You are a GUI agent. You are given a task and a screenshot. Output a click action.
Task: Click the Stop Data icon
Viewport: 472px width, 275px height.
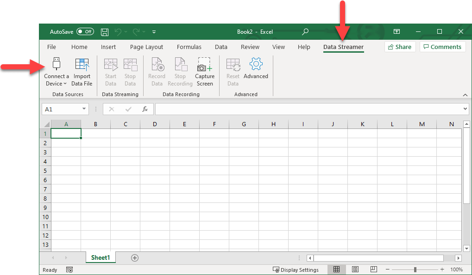130,64
